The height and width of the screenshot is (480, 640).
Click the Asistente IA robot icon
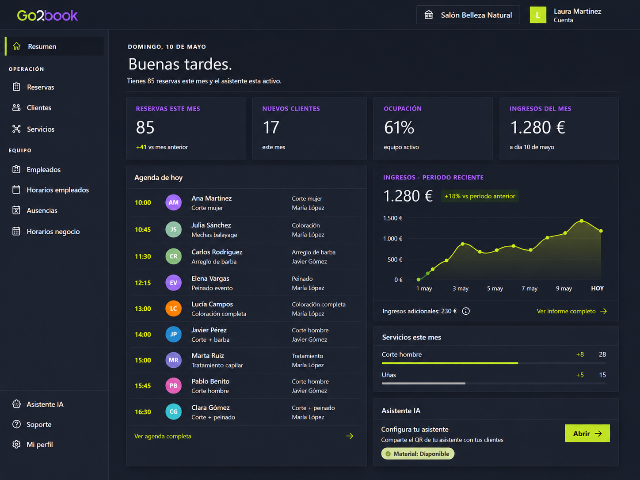pyautogui.click(x=16, y=404)
